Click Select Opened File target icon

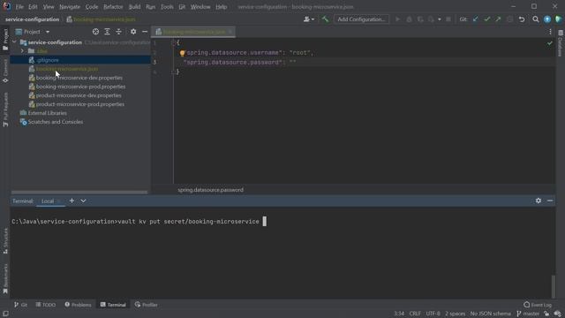click(95, 32)
